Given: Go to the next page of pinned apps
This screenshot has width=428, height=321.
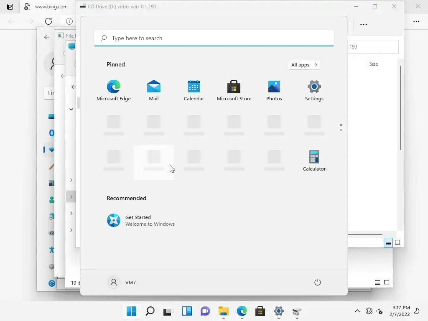Looking at the screenshot, I should (x=341, y=130).
